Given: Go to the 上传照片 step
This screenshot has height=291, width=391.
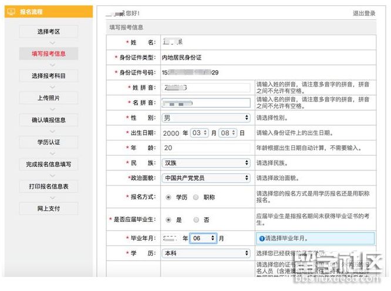Looking at the screenshot, I should pyautogui.click(x=49, y=98).
